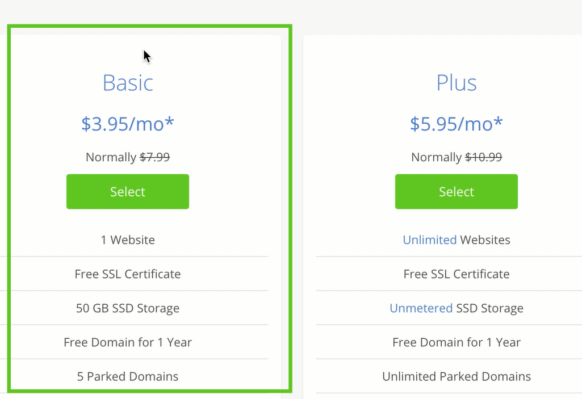Click the $5.95/mo promotional price
Viewport: 582px width, 399px height.
tap(456, 124)
